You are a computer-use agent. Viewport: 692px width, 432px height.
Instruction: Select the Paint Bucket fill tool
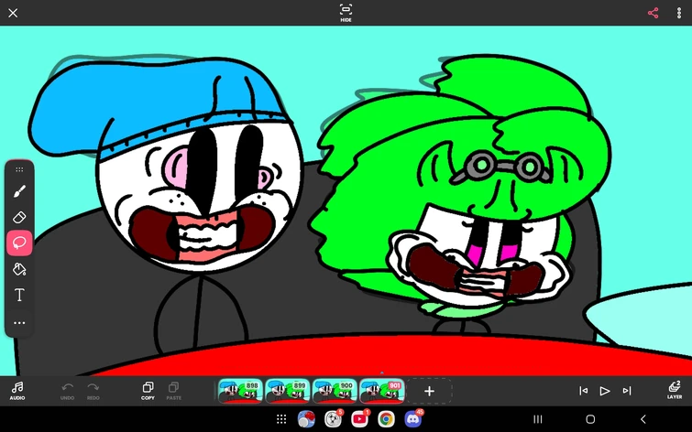click(19, 269)
